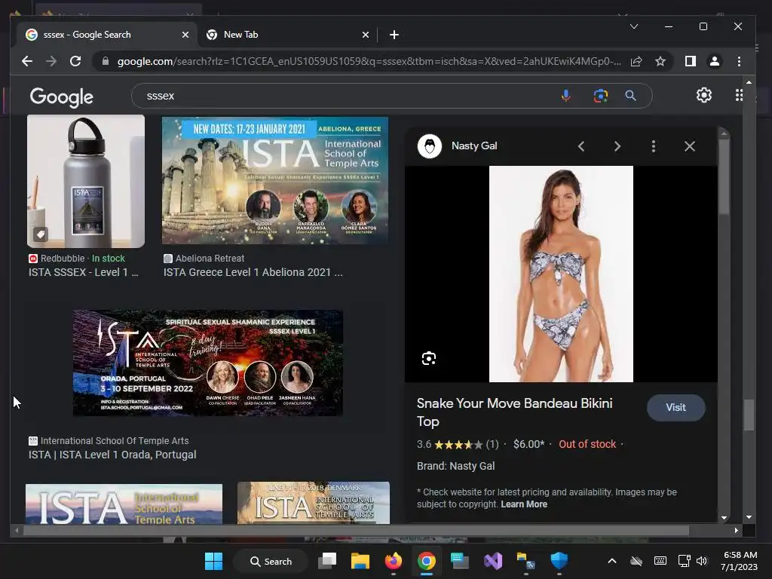Open Visual Studio from the taskbar

coord(493,561)
